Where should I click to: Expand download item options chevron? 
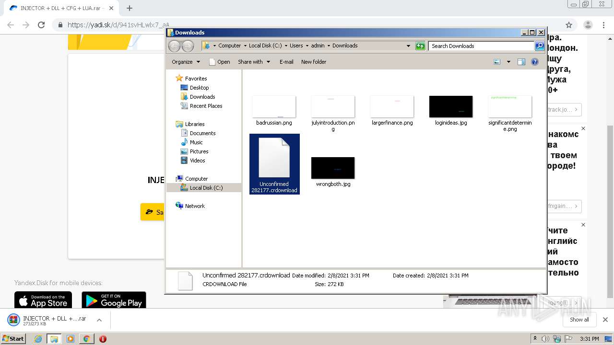pyautogui.click(x=99, y=320)
